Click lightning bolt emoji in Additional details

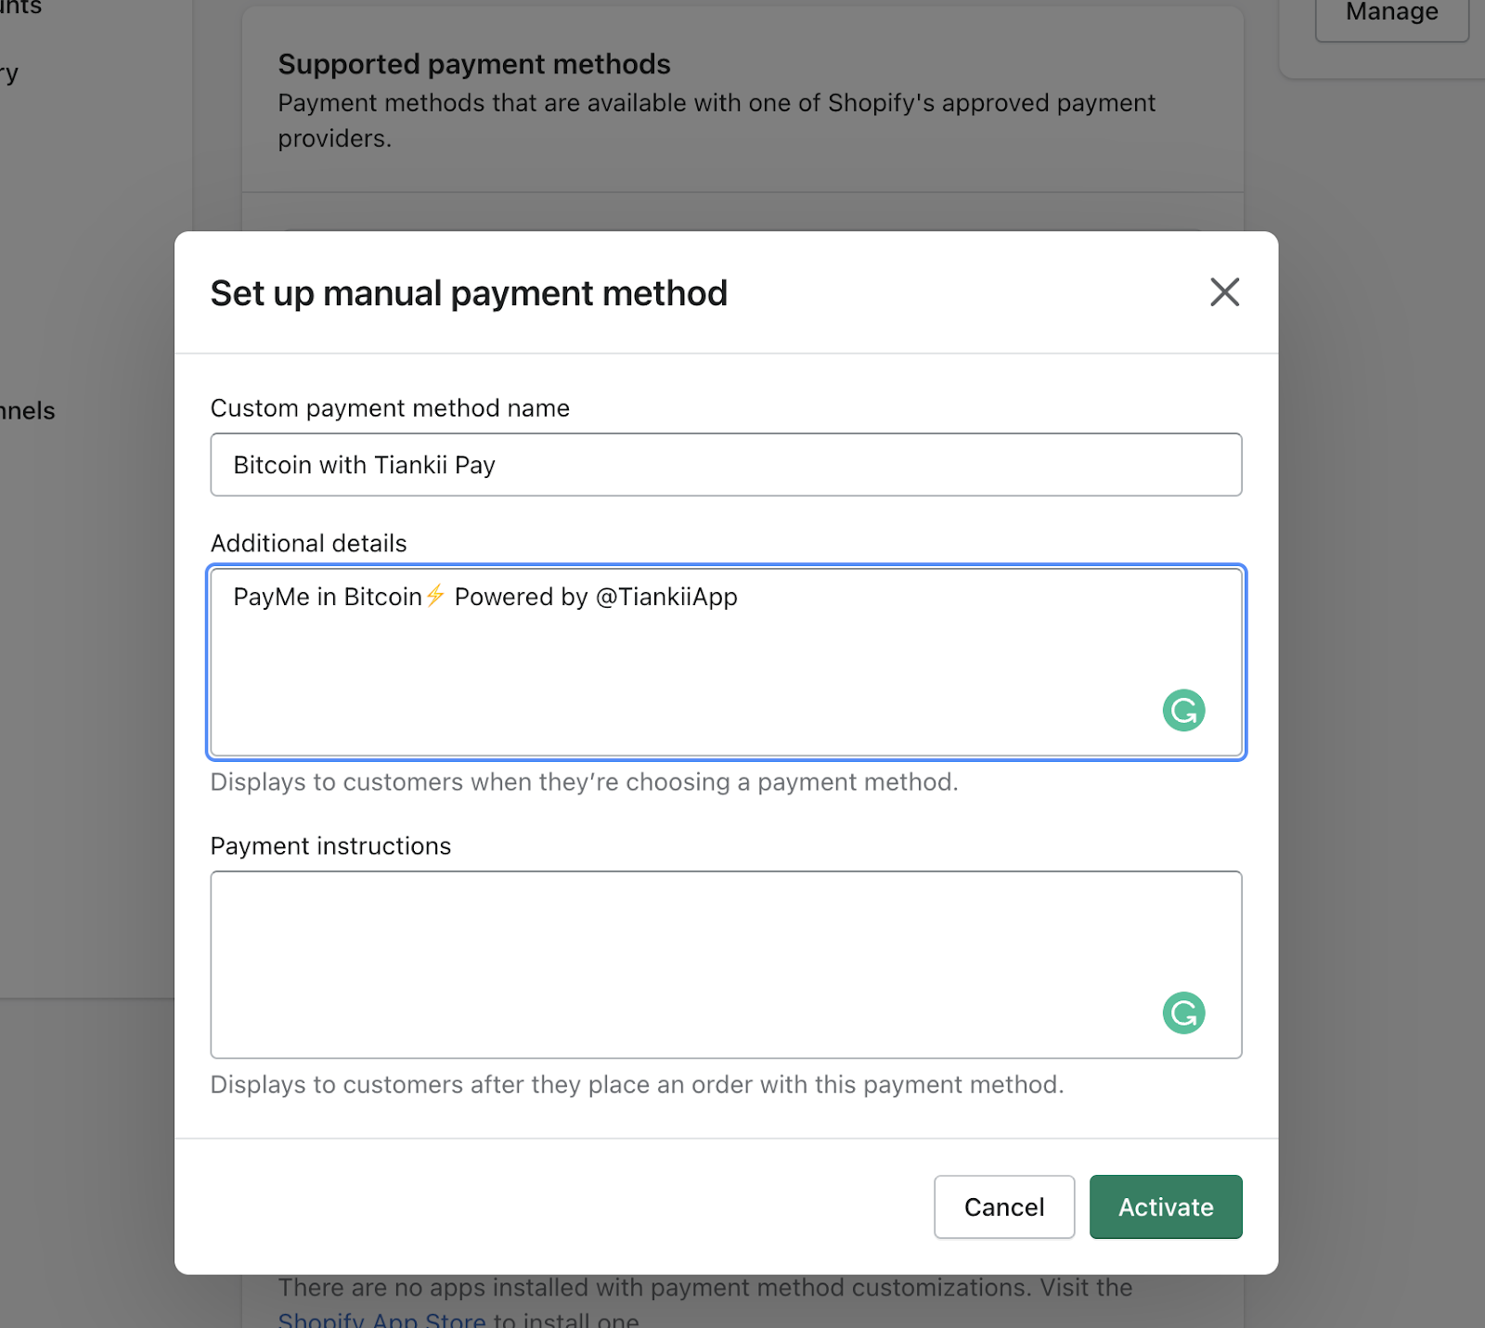point(435,596)
